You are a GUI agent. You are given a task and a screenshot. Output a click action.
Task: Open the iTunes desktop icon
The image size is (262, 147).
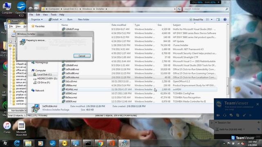pos(7,127)
